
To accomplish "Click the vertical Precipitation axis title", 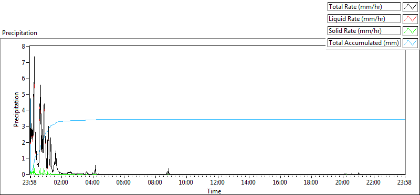I will point(16,109).
